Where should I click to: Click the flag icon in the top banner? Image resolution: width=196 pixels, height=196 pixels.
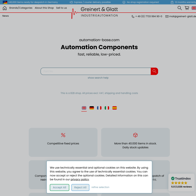click(x=5, y=2)
